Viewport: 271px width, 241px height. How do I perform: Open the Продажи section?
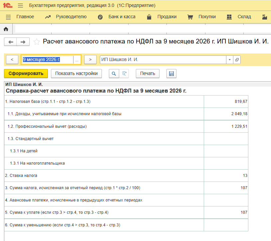tap(167, 17)
